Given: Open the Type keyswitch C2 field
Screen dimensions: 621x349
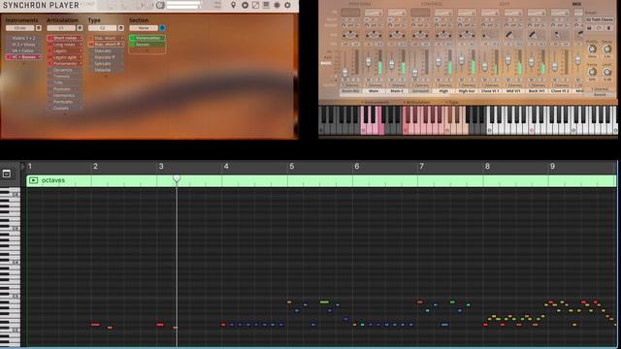Looking at the screenshot, I should pos(103,28).
